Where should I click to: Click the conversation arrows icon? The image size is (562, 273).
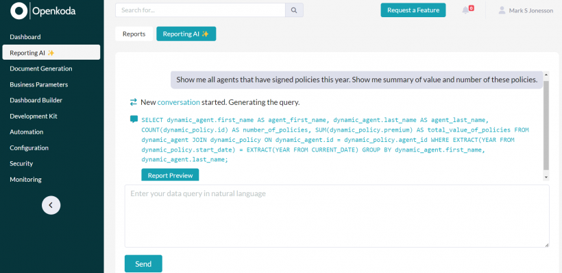click(x=134, y=102)
